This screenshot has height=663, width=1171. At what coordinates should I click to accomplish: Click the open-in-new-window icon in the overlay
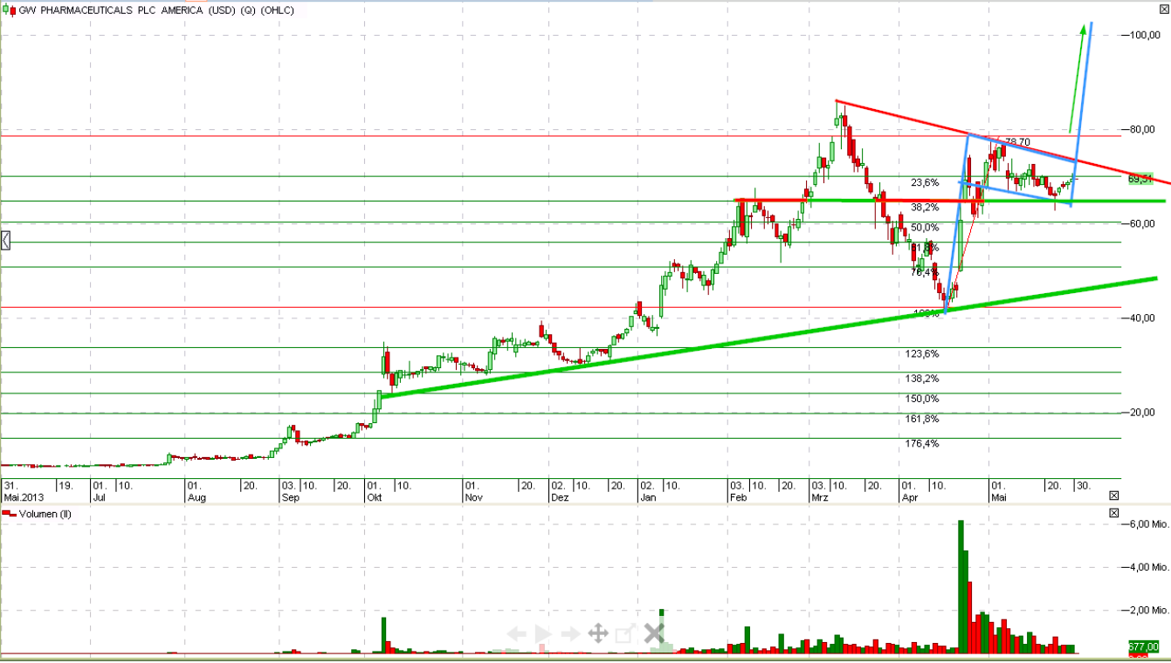(623, 633)
